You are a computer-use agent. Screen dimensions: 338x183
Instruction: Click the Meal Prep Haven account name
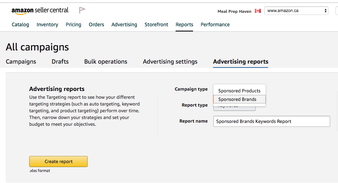click(234, 11)
